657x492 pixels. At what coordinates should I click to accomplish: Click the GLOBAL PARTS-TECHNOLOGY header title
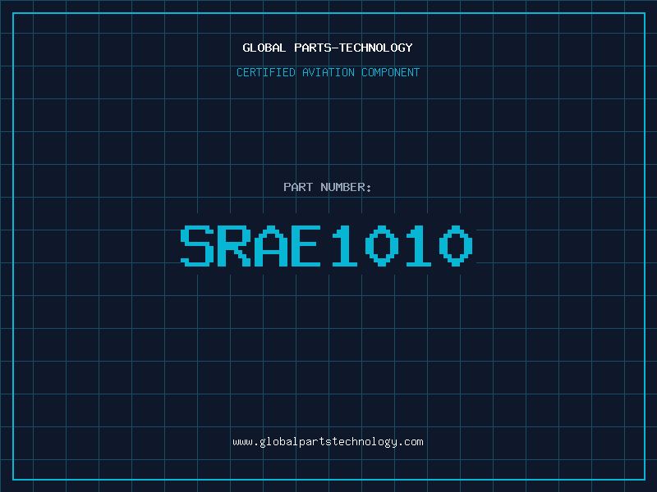328,48
